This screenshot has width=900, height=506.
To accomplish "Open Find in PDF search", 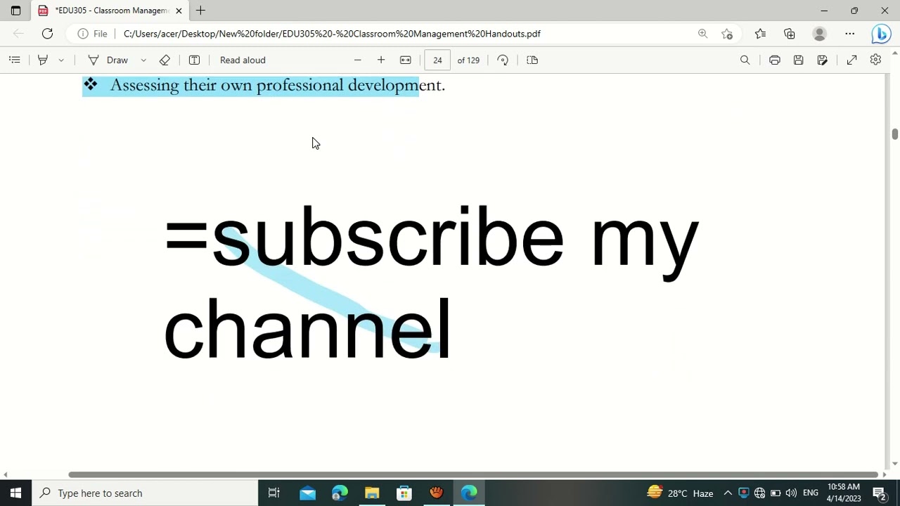I will pos(745,60).
